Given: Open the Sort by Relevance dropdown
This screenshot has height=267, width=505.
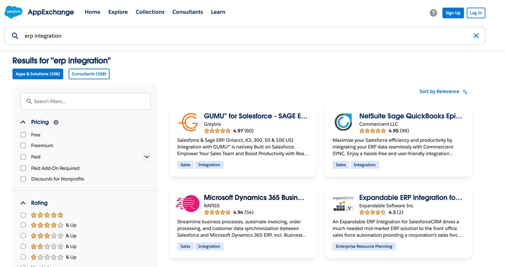Looking at the screenshot, I should pyautogui.click(x=443, y=91).
